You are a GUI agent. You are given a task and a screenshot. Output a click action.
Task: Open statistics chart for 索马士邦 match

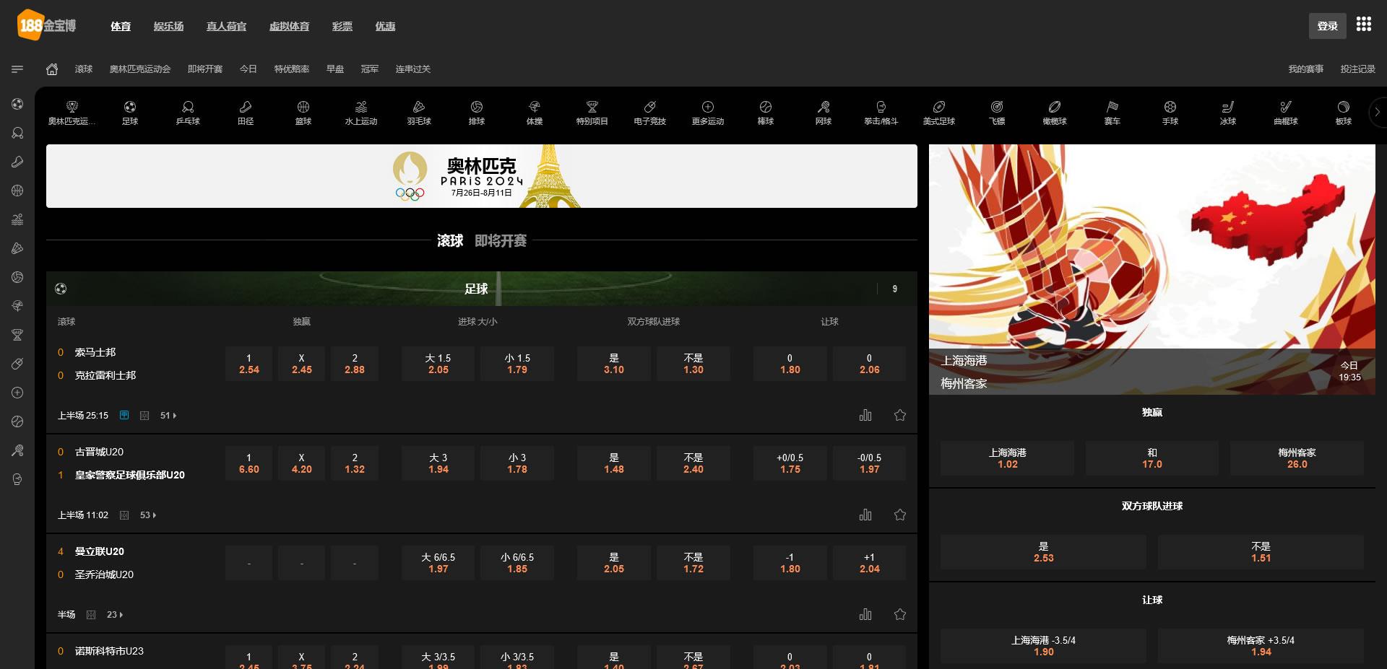865,415
